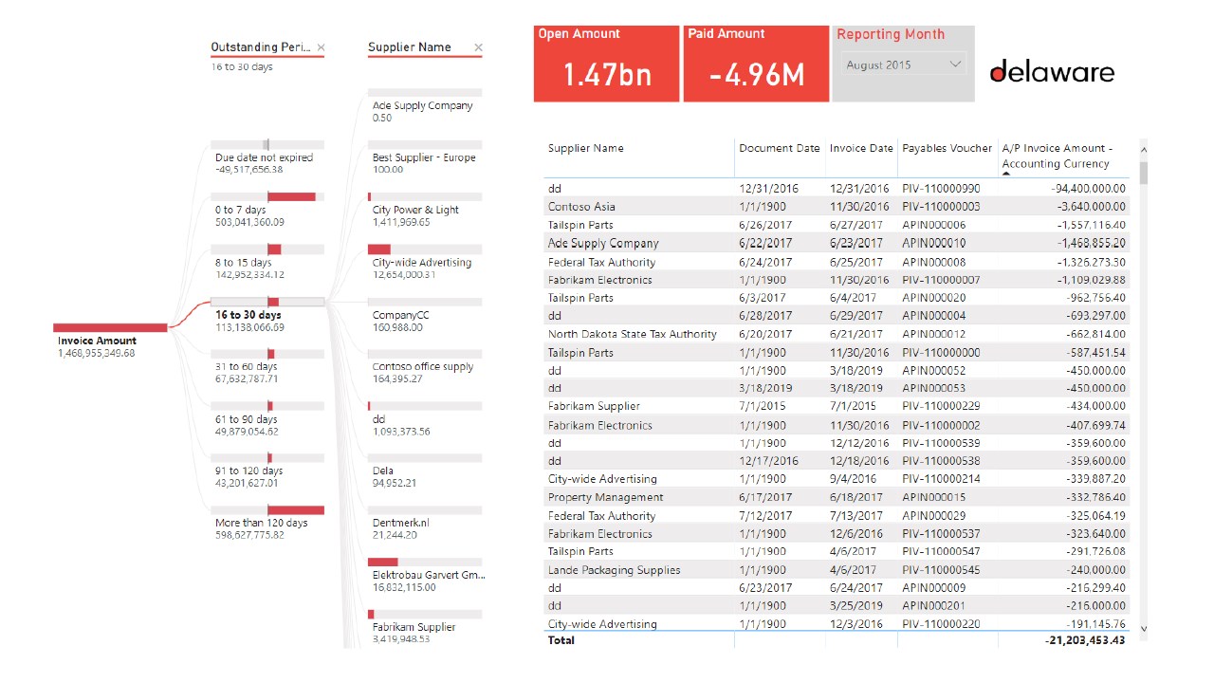Viewport: 1214px width, 683px height.
Task: Click North Dakota State Tax Authority cell
Action: tap(632, 334)
